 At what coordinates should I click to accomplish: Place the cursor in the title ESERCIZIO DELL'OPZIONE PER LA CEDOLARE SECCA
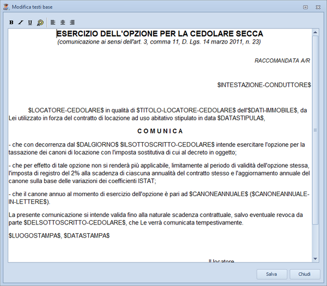click(x=160, y=34)
